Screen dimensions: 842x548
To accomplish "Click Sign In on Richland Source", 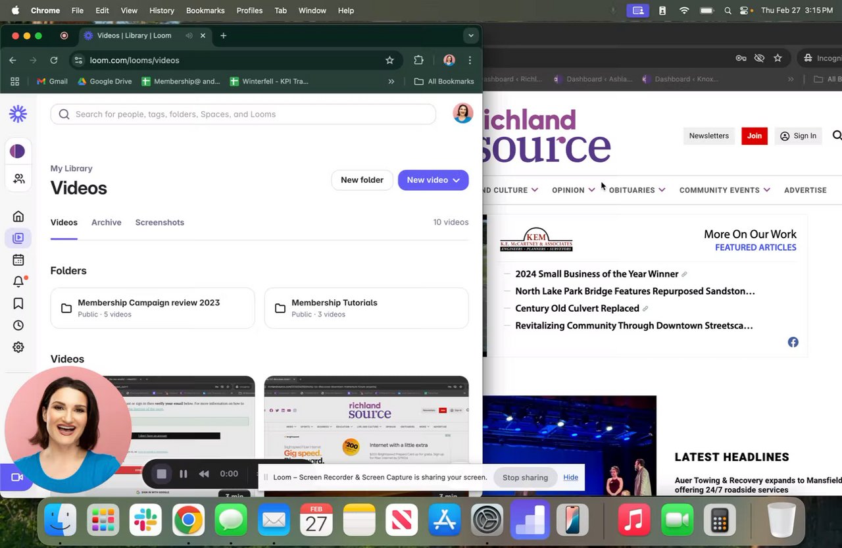I will pyautogui.click(x=798, y=136).
